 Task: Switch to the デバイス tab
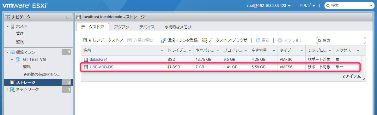[147, 27]
